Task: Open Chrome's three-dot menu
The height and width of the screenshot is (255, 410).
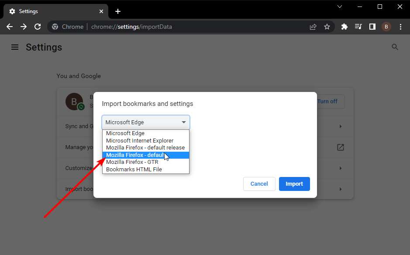Action: (x=400, y=27)
